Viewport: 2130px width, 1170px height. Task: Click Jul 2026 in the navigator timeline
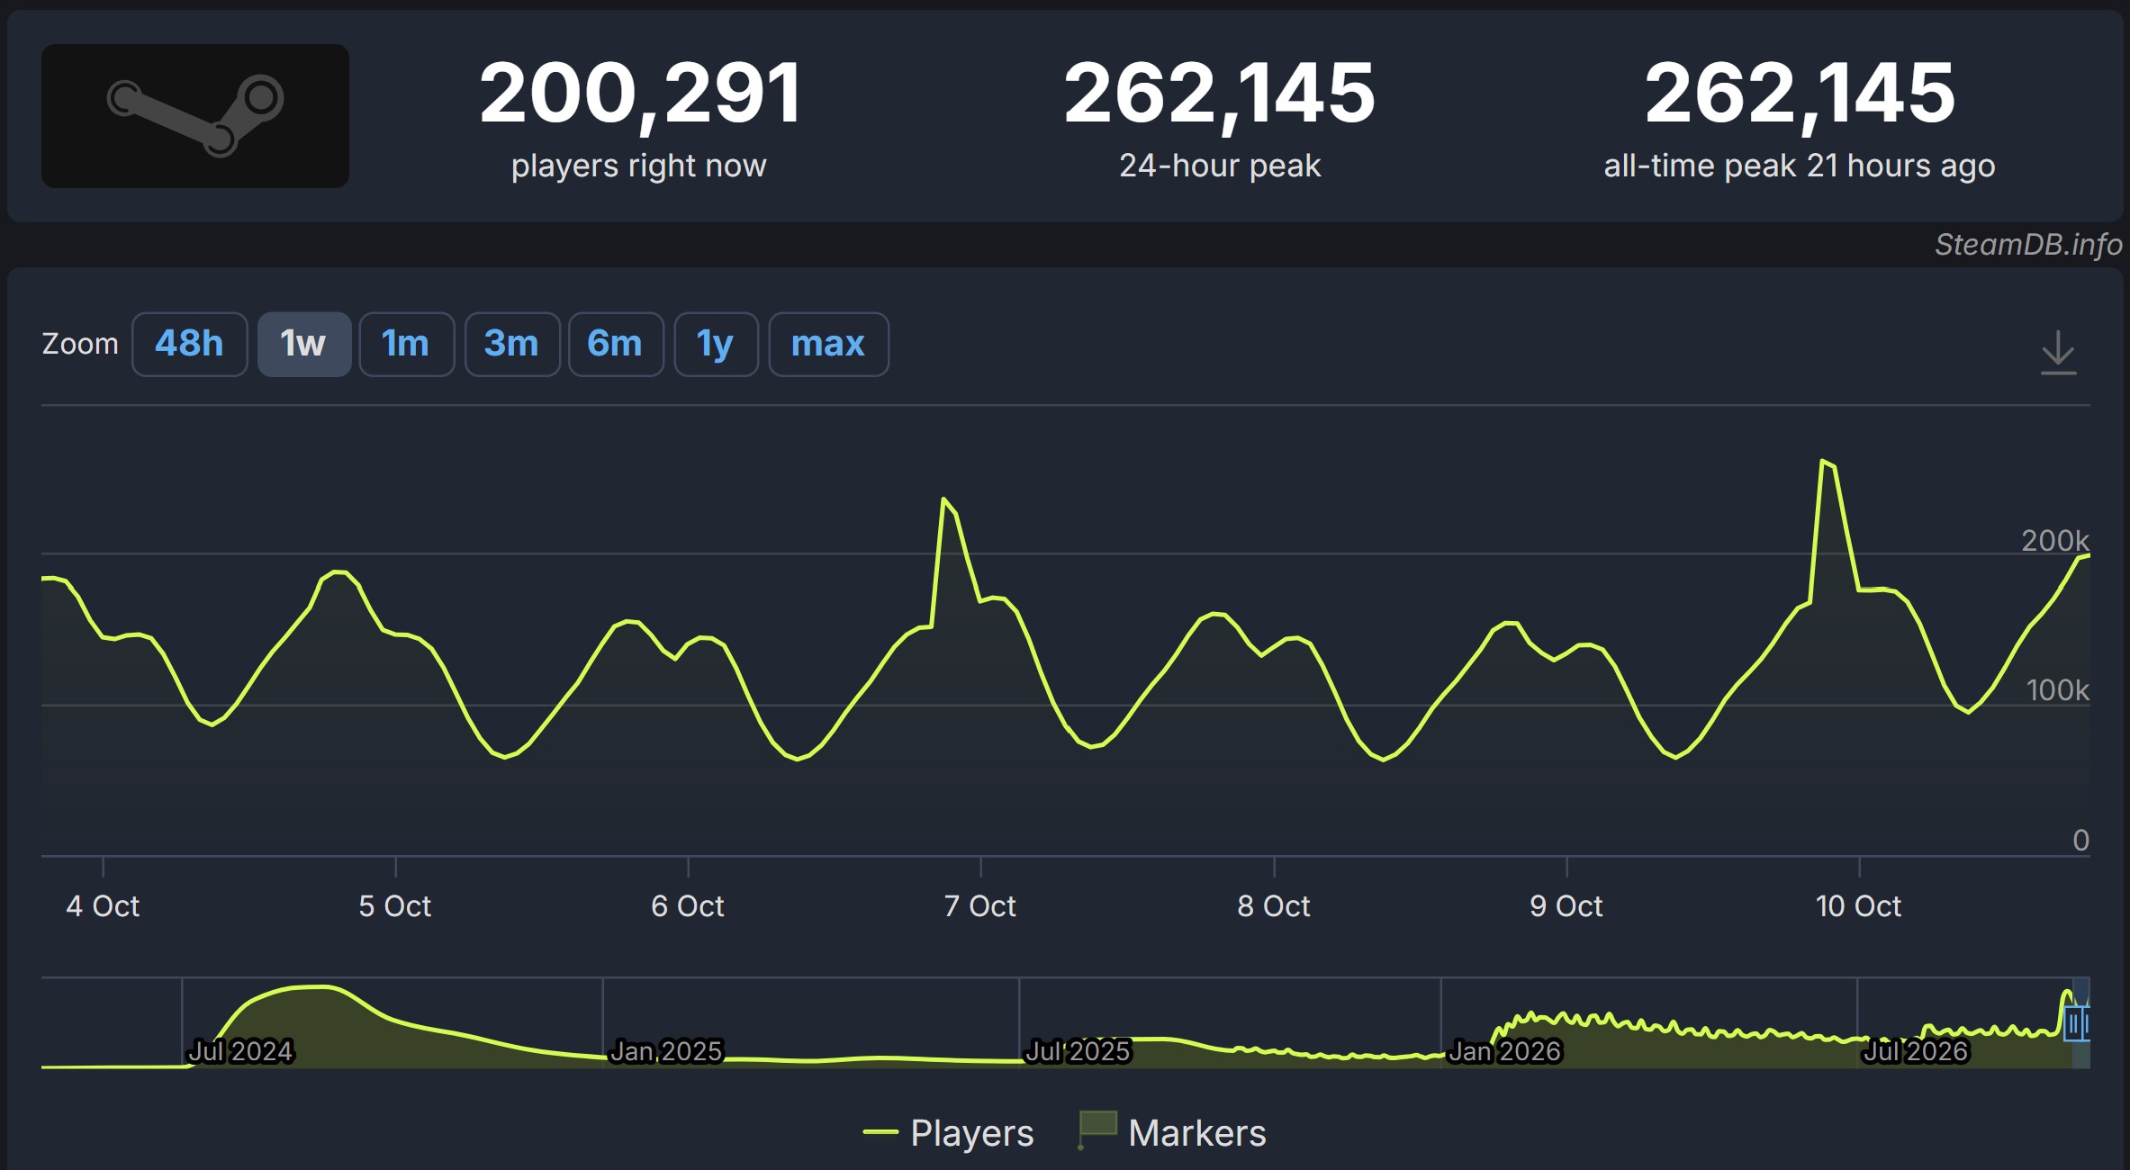click(1916, 1051)
